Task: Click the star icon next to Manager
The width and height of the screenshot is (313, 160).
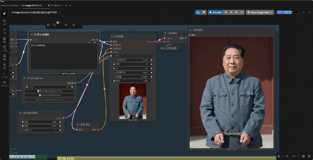Action: click(226, 12)
